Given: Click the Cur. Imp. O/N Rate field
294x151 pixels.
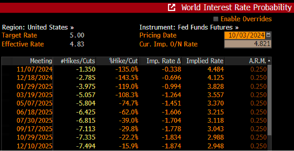Looking at the screenshot, I should point(247,44).
